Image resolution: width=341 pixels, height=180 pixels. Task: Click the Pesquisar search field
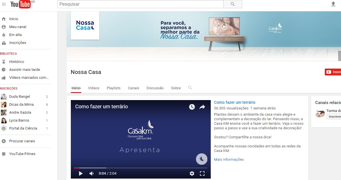tap(140, 4)
